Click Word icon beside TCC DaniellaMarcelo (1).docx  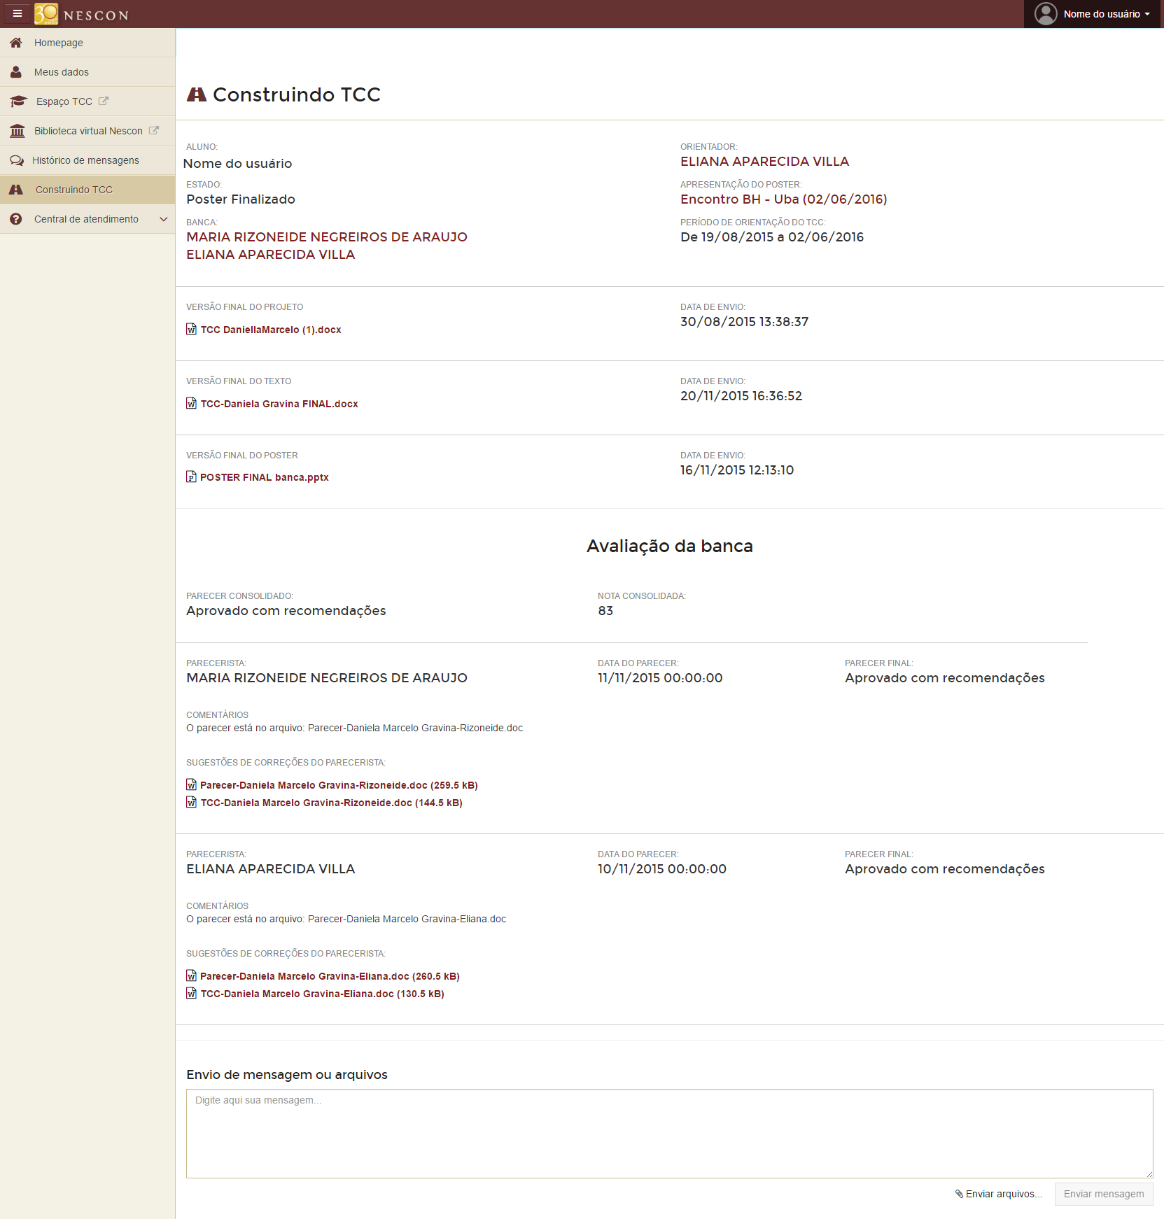[191, 329]
